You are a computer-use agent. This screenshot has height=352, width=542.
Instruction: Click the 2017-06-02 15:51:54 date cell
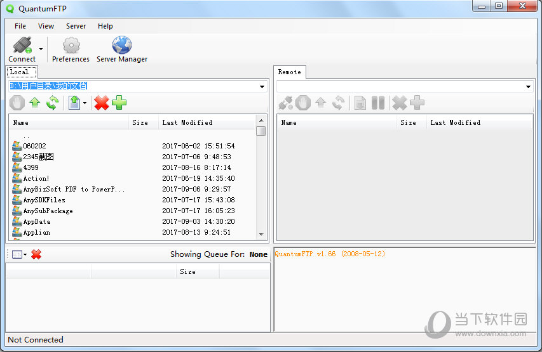(198, 146)
